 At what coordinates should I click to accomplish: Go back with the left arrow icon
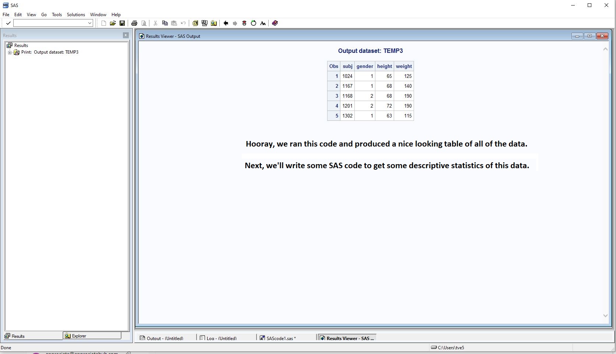[x=226, y=23]
